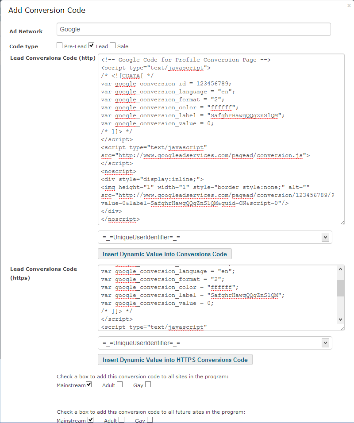Click the https textarea scroll up arrow
The height and width of the screenshot is (423, 354).
tap(341, 269)
